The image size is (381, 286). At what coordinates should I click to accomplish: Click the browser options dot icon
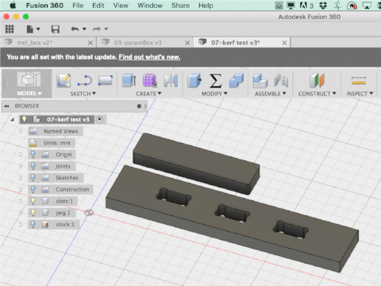(139, 106)
